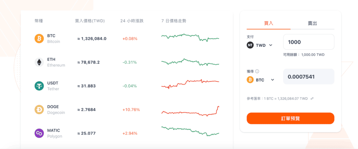
Task: Click the DOGE 7-day price trend chart
Action: click(x=190, y=111)
